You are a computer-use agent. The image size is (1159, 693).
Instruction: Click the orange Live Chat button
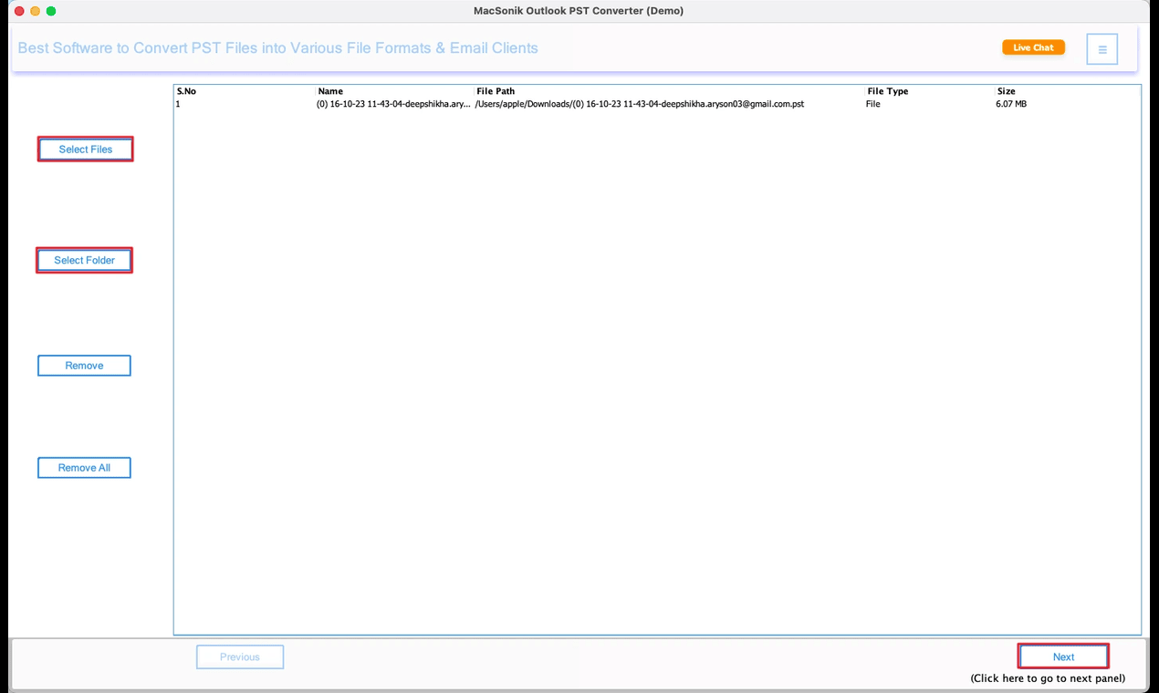point(1033,47)
